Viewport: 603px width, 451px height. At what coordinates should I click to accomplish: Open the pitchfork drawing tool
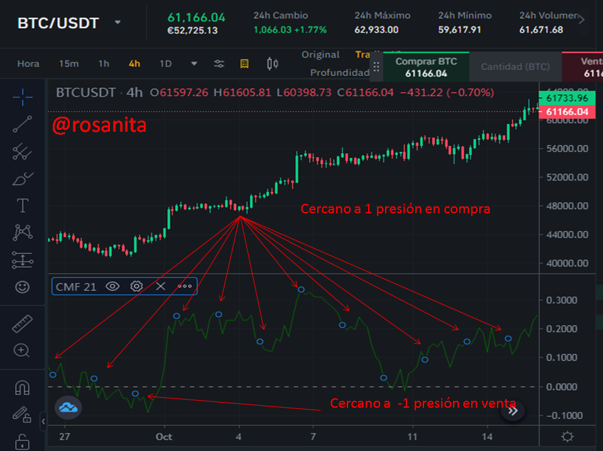pos(23,151)
